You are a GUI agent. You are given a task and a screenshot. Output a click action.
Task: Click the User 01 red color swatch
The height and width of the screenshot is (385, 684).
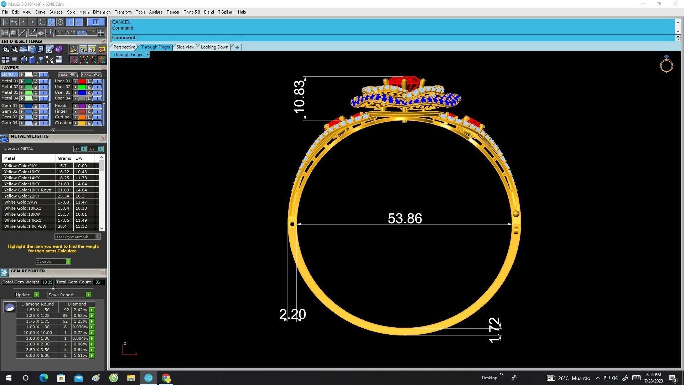(x=82, y=81)
